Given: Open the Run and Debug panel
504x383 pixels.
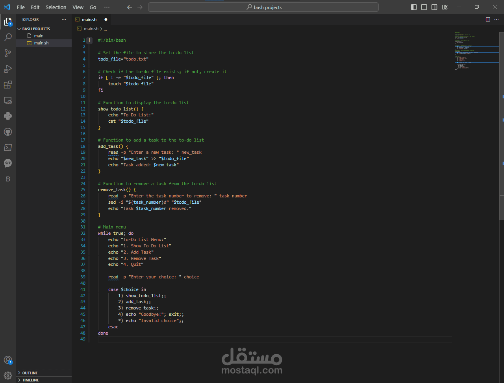Looking at the screenshot, I should pos(8,69).
